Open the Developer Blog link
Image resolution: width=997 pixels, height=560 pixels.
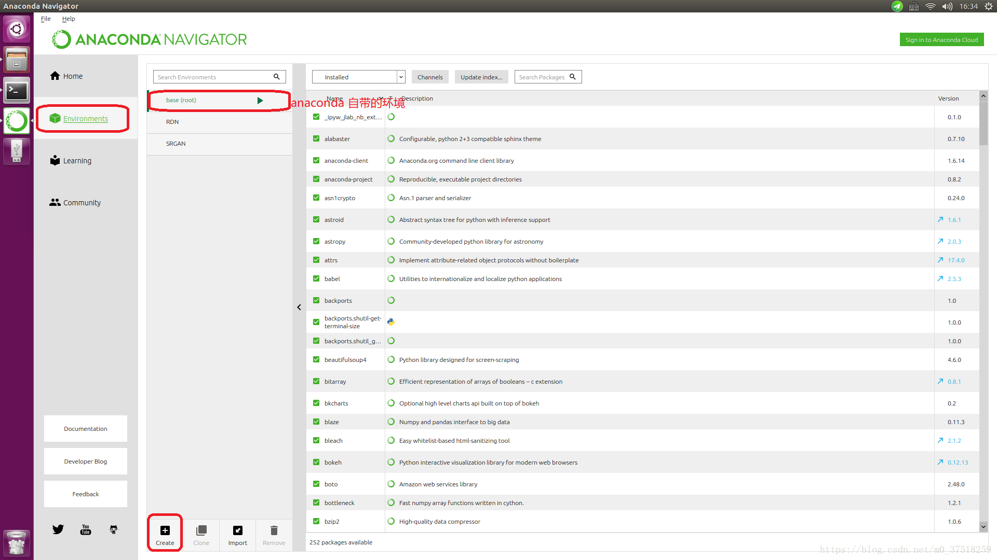point(86,461)
